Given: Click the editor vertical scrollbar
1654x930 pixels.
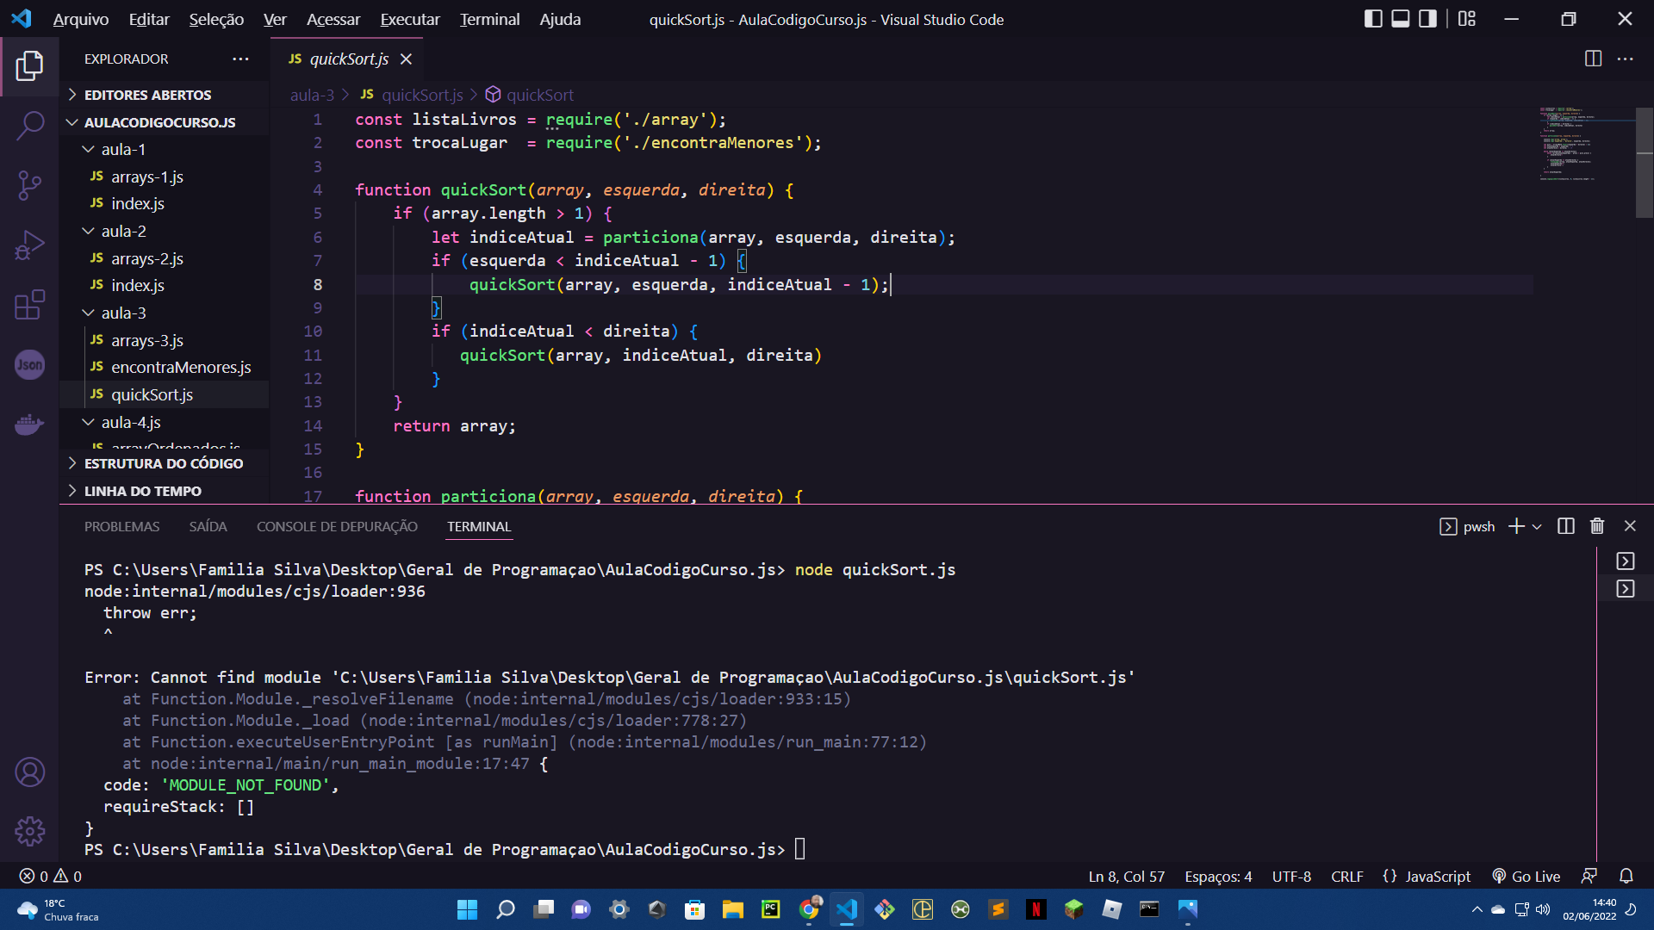Looking at the screenshot, I should [x=1645, y=162].
